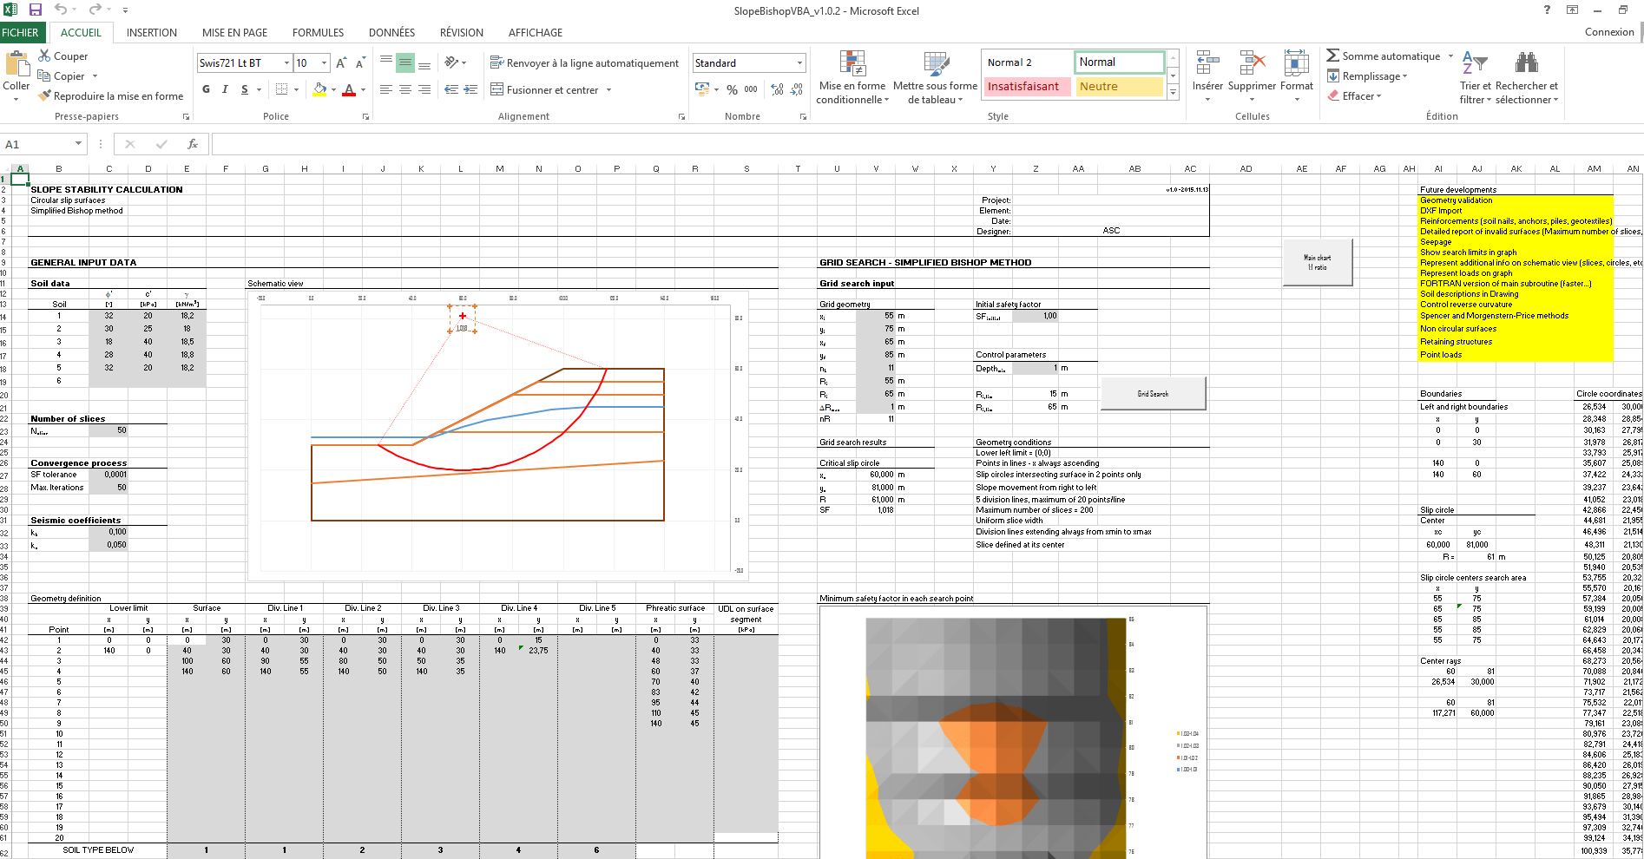Select the Neutre cell style
The height and width of the screenshot is (859, 1644).
[x=1119, y=86]
